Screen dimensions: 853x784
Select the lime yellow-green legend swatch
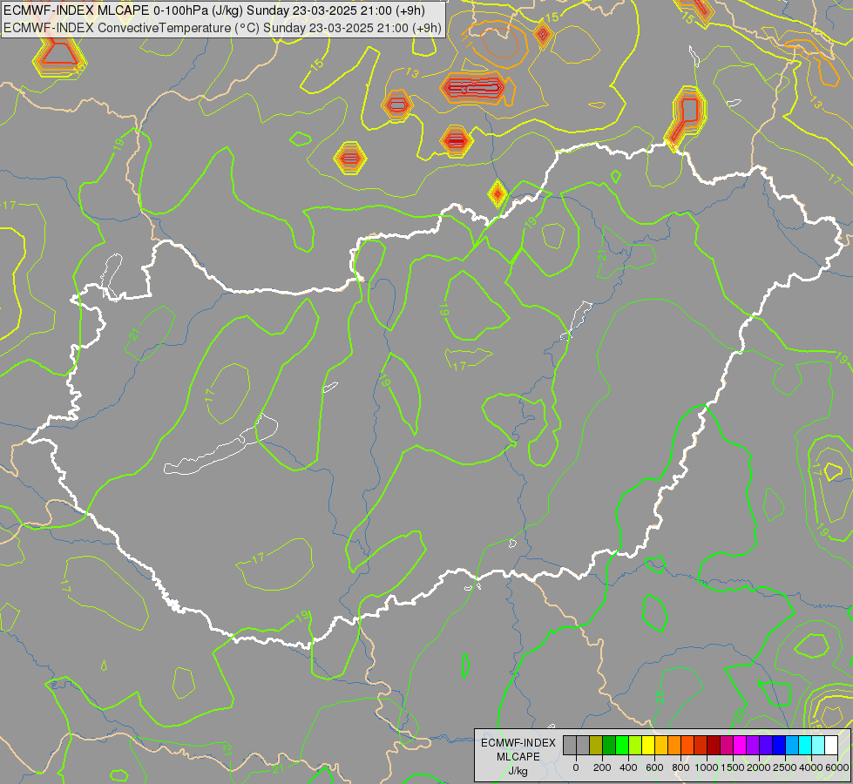tap(635, 746)
